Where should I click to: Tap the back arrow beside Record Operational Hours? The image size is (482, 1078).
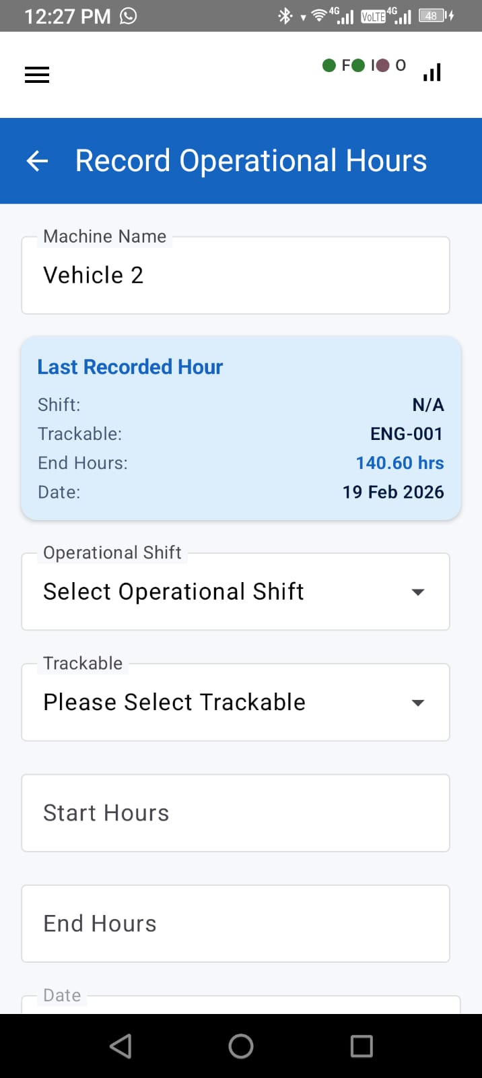(36, 160)
